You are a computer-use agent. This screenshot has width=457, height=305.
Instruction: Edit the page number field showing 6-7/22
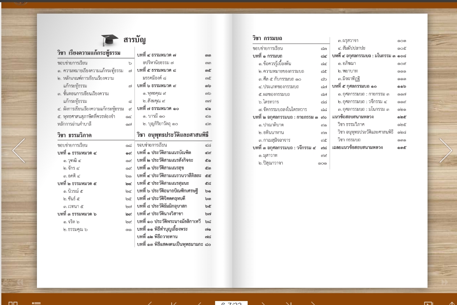232,303
